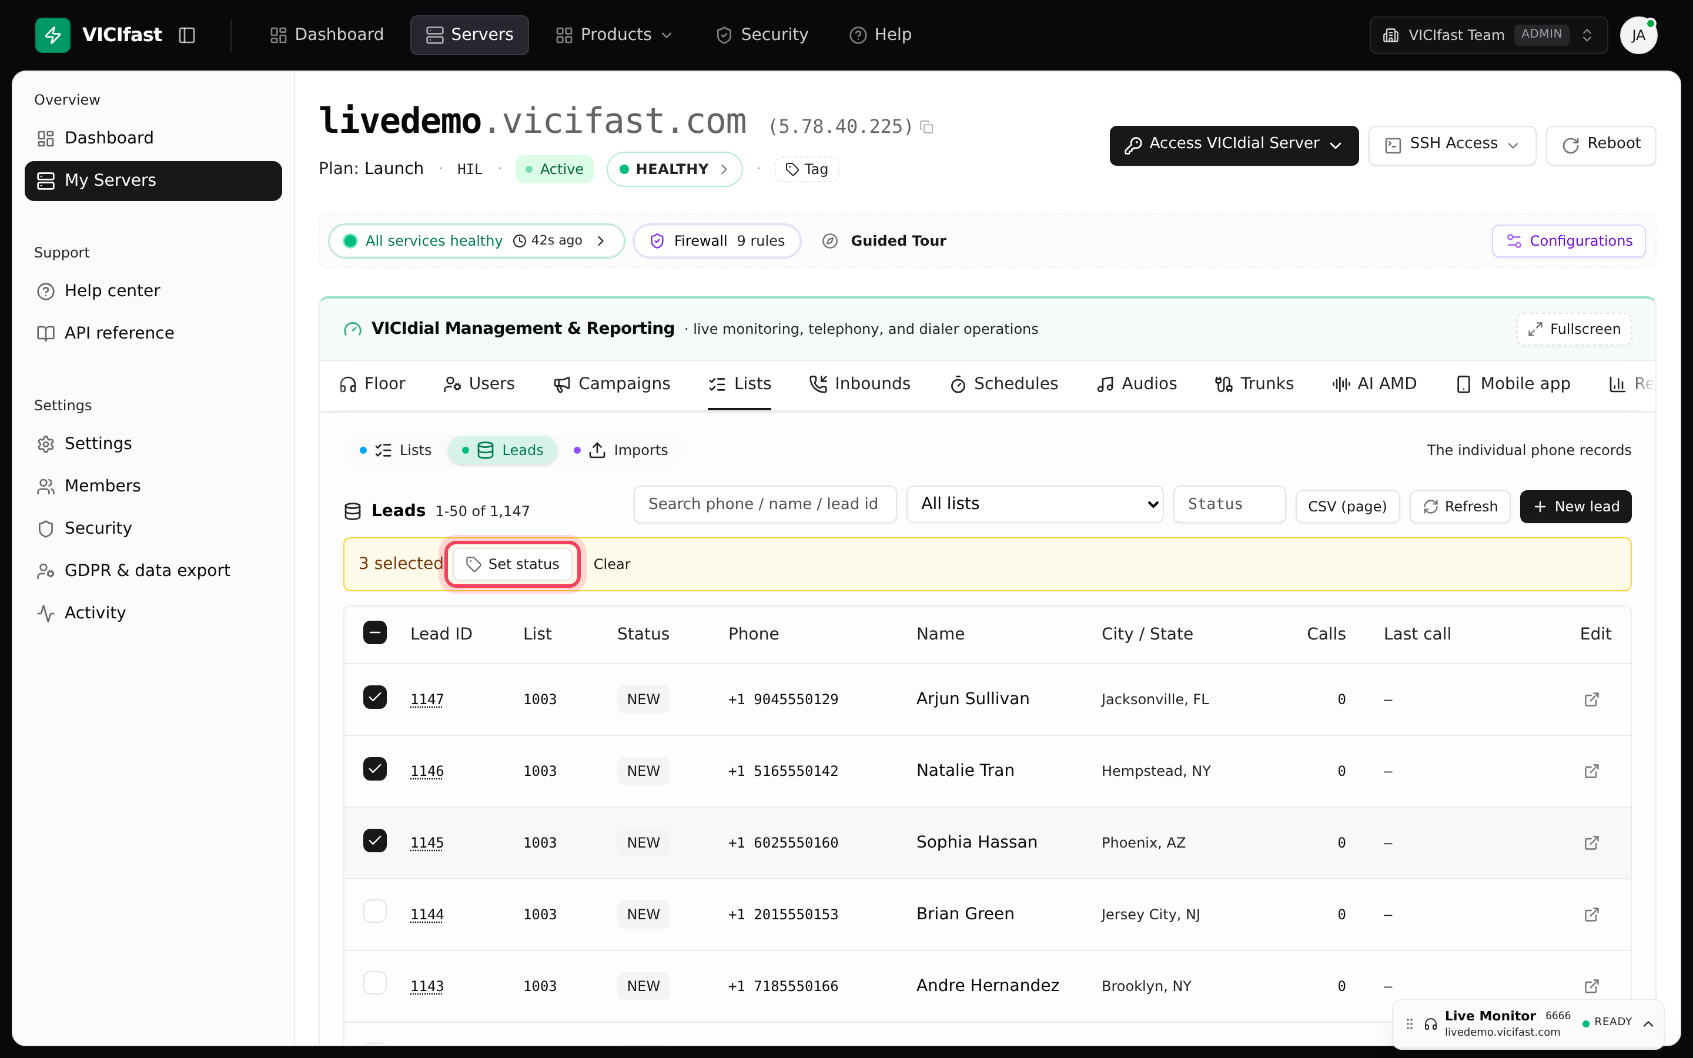Click Set status button
The width and height of the screenshot is (1693, 1058).
(513, 564)
